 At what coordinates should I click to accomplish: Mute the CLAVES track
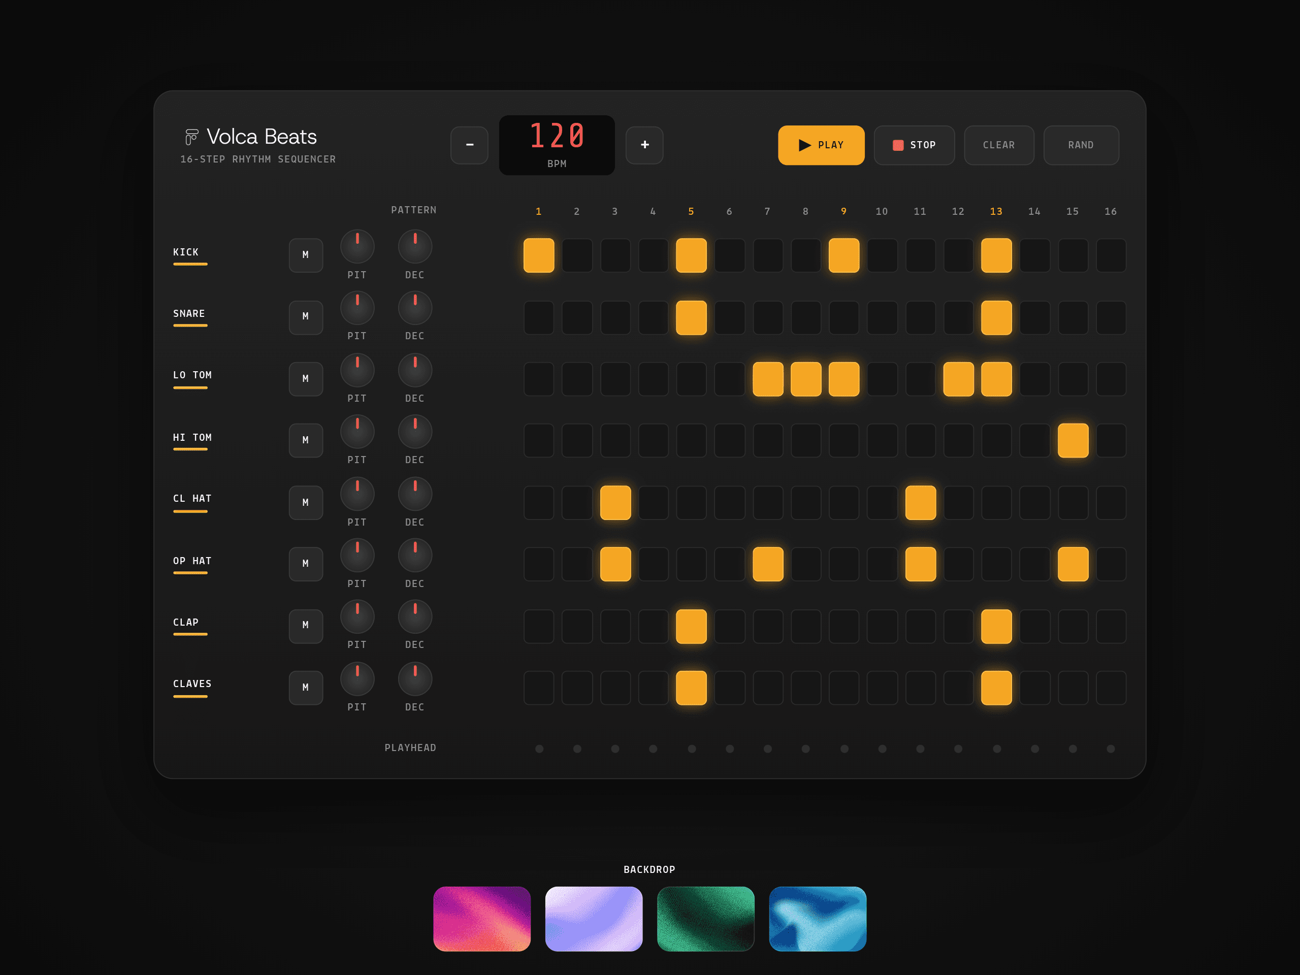pos(306,688)
